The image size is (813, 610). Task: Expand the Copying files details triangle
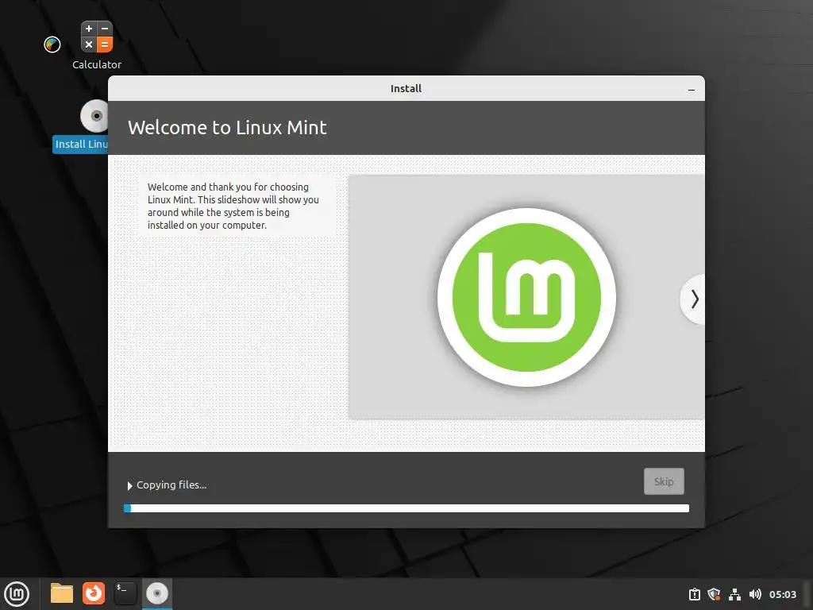(129, 485)
